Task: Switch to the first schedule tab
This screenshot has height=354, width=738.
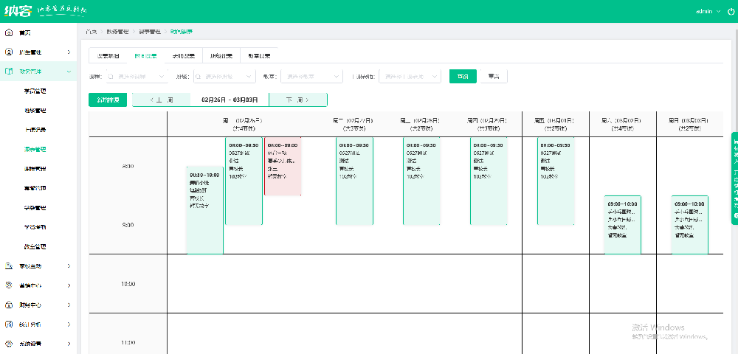Action: [x=108, y=55]
